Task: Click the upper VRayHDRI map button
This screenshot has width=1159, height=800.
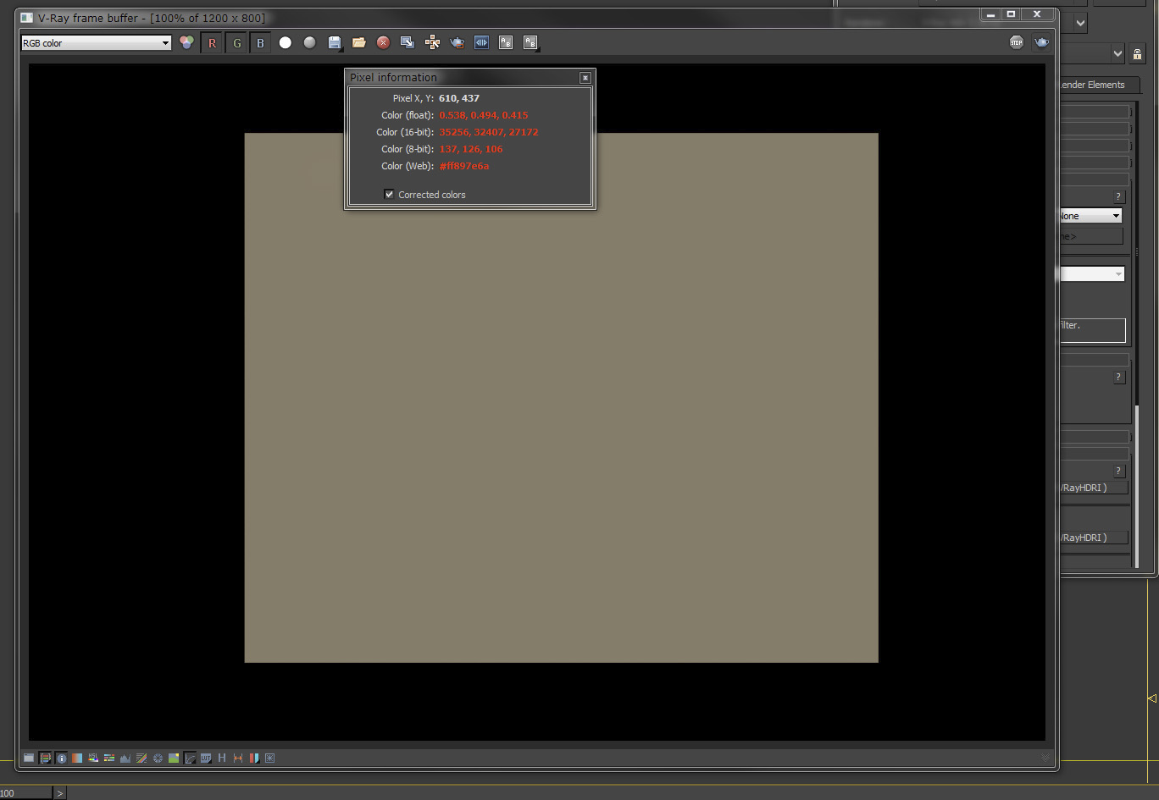Action: [1094, 488]
